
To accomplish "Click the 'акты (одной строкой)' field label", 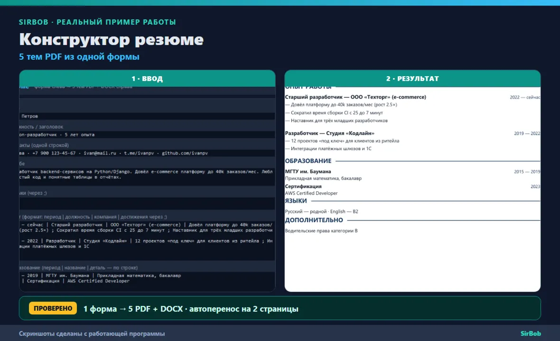I will click(44, 145).
